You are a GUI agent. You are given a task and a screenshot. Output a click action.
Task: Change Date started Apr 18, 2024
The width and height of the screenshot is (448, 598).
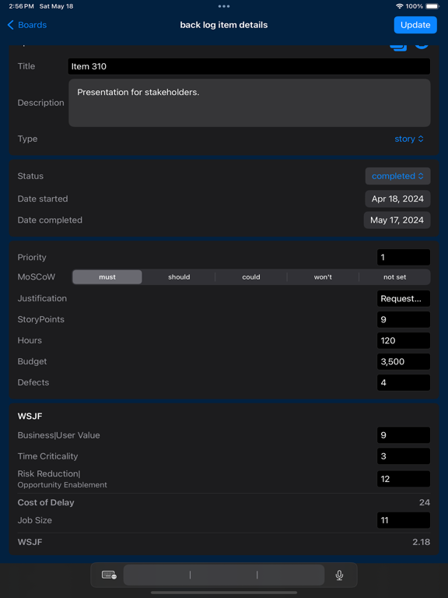pos(397,199)
